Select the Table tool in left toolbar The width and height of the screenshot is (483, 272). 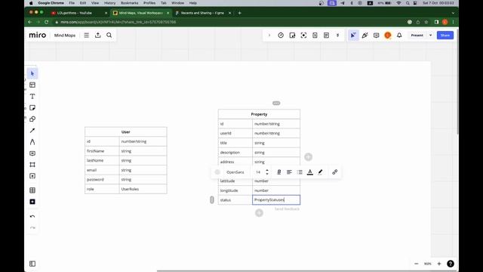pyautogui.click(x=32, y=190)
